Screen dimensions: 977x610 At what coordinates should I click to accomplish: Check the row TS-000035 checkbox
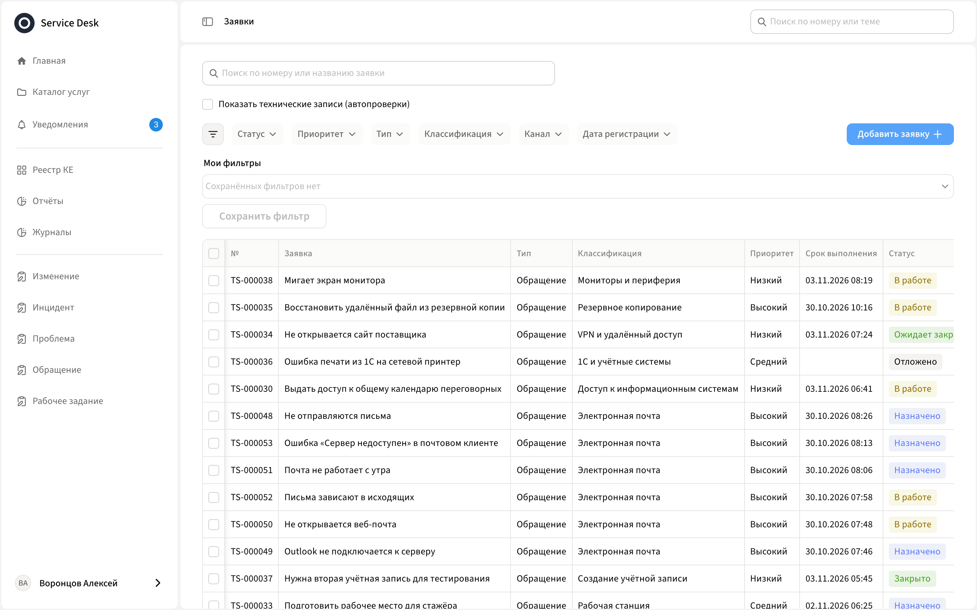214,307
